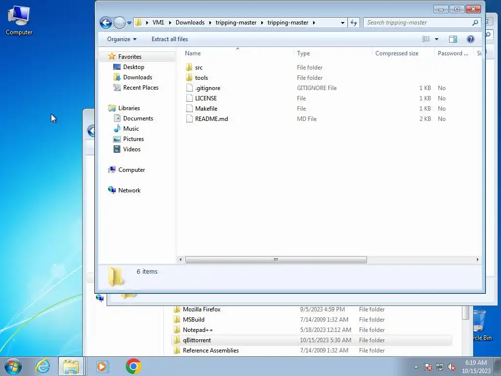Launch Internet Explorer from the taskbar
501x376 pixels.
pos(43,366)
